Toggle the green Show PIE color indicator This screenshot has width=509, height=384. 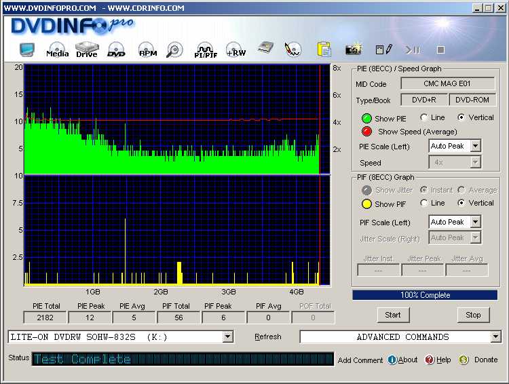(366, 118)
